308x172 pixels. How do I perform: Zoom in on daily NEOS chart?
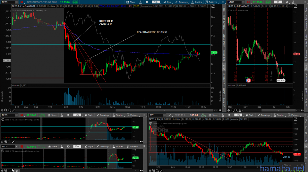tap(232, 110)
